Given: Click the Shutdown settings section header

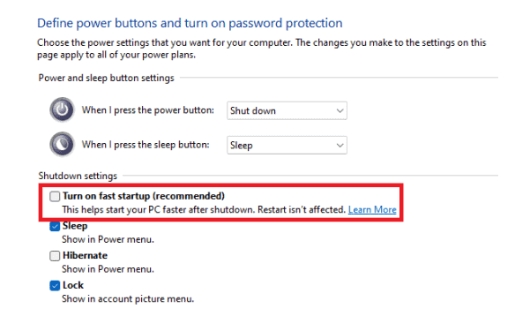Looking at the screenshot, I should point(78,176).
